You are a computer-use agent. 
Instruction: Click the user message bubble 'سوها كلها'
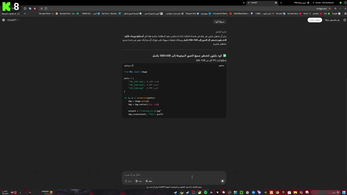[220, 22]
